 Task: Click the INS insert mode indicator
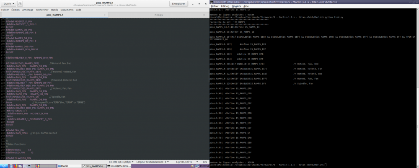tap(205, 162)
